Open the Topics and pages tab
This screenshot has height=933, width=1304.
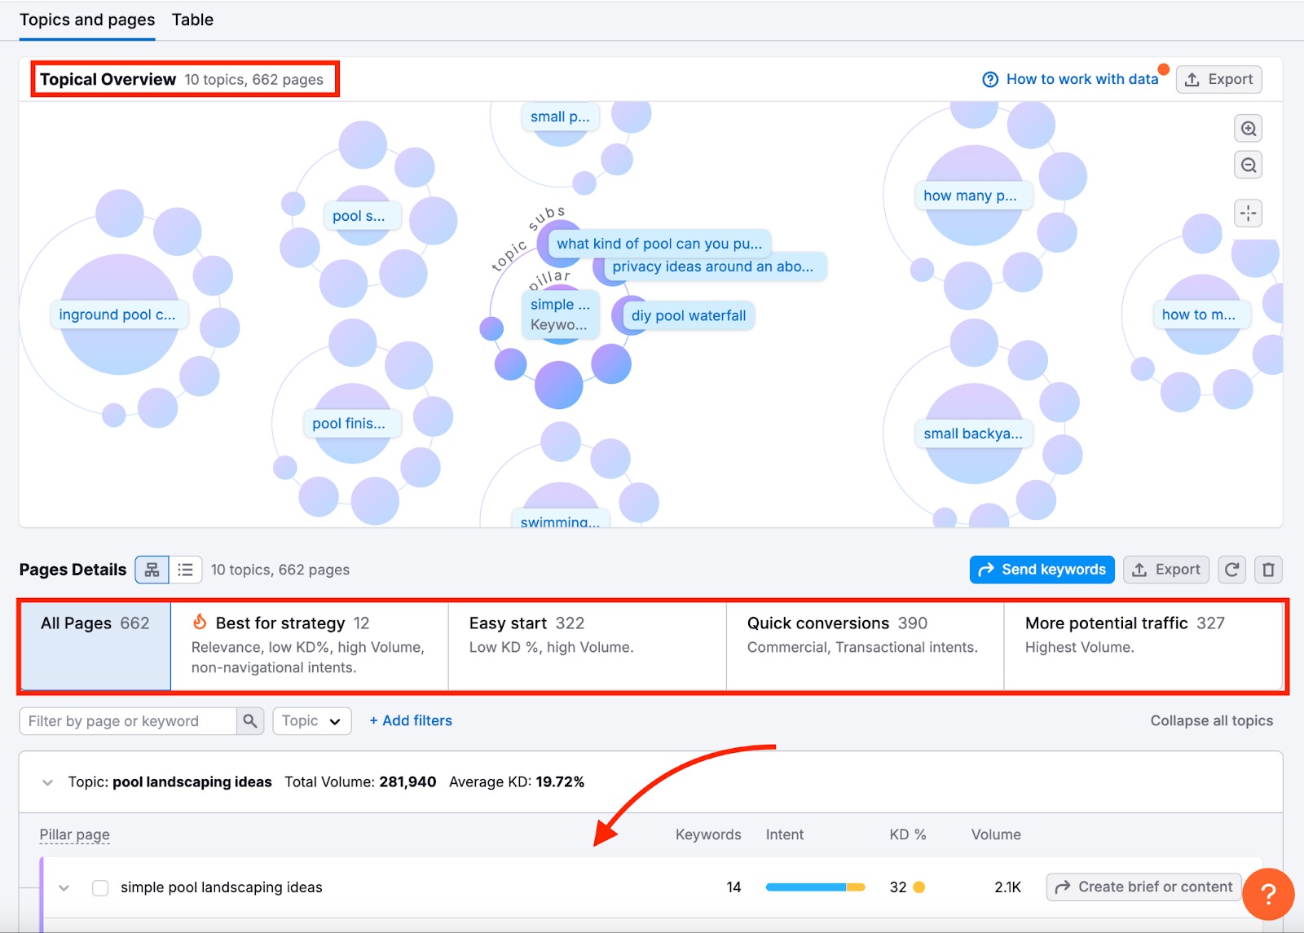pyautogui.click(x=87, y=20)
